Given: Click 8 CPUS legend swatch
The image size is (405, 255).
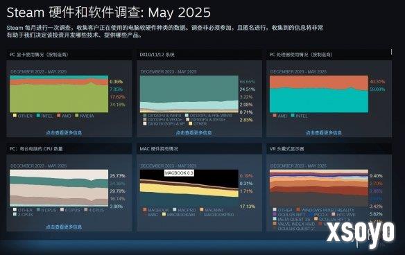Looking at the screenshot, I should tap(38, 209).
